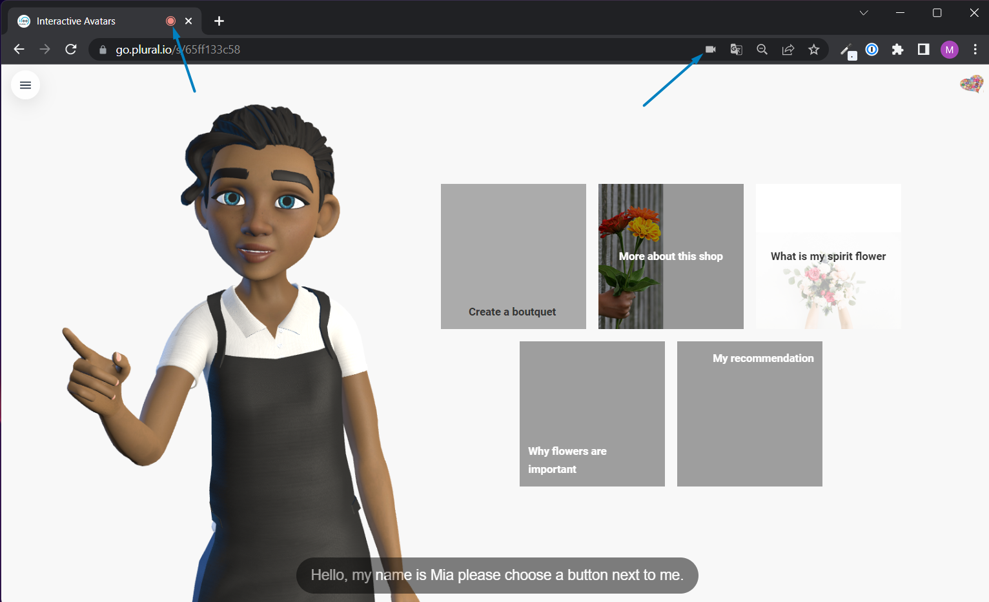The image size is (989, 602).
Task: Choose the Create a boutquet tile
Action: (513, 256)
